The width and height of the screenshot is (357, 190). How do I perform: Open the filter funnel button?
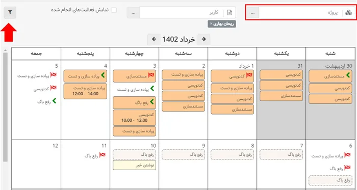pos(10,12)
